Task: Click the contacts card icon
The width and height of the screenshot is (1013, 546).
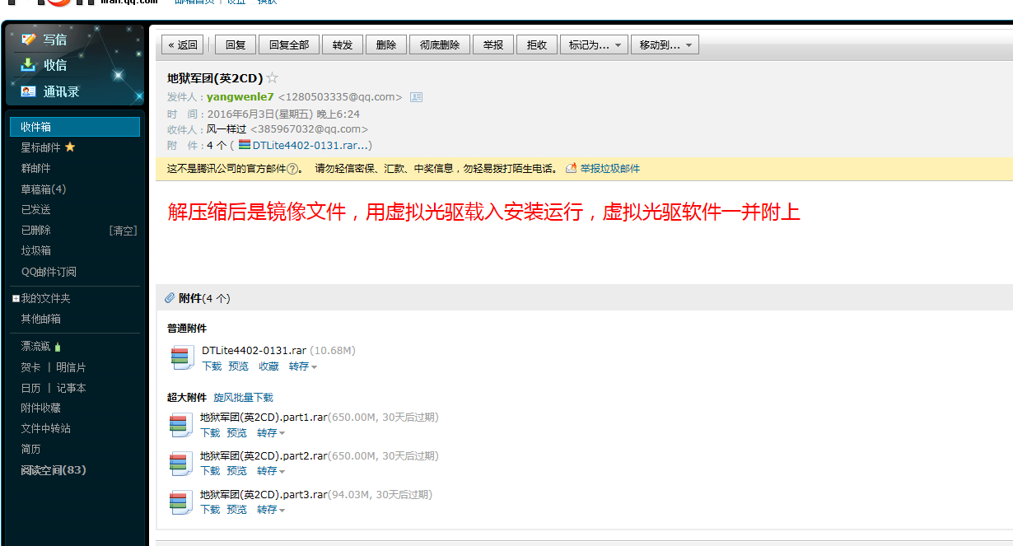Action: click(29, 91)
